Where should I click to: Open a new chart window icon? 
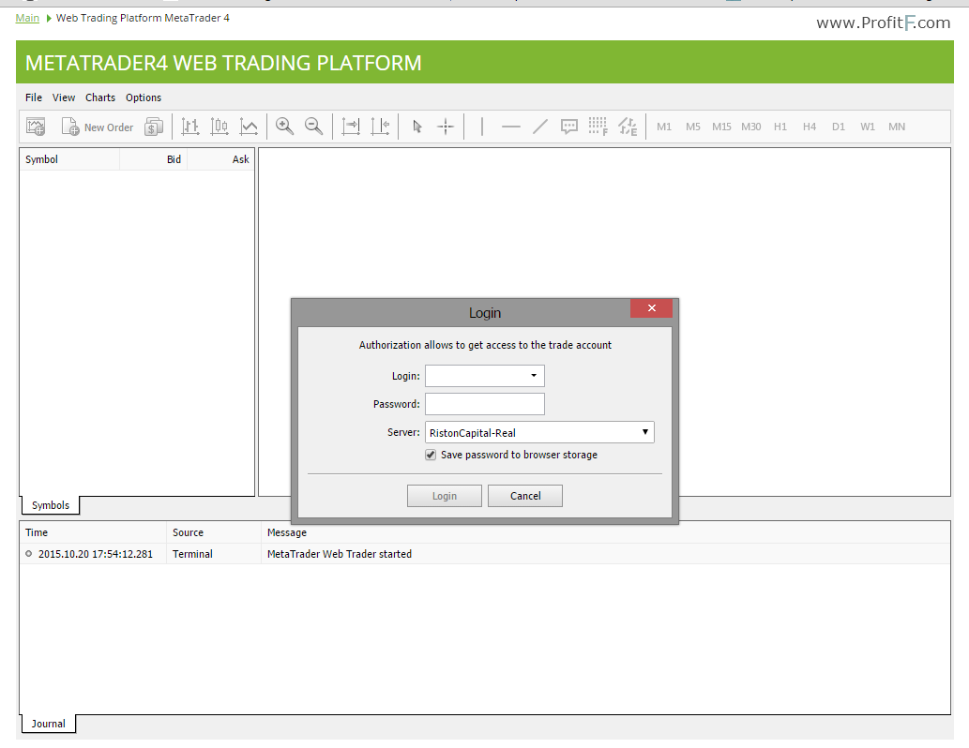[x=36, y=127]
